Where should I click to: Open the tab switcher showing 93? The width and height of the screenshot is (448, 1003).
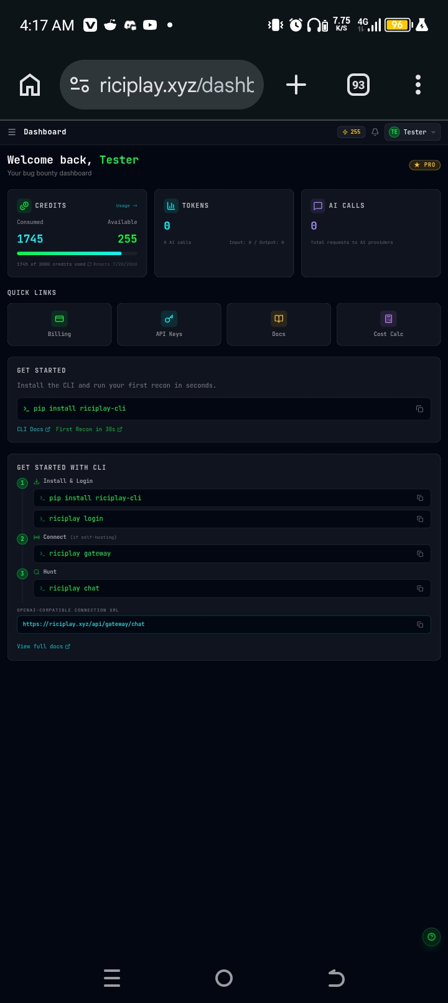[x=358, y=85]
